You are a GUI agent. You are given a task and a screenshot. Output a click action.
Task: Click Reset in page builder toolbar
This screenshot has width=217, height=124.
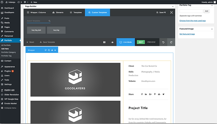tap(30, 42)
